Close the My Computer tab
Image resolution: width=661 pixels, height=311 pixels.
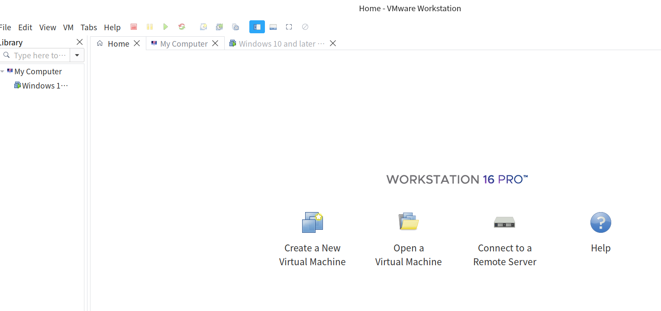[215, 43]
